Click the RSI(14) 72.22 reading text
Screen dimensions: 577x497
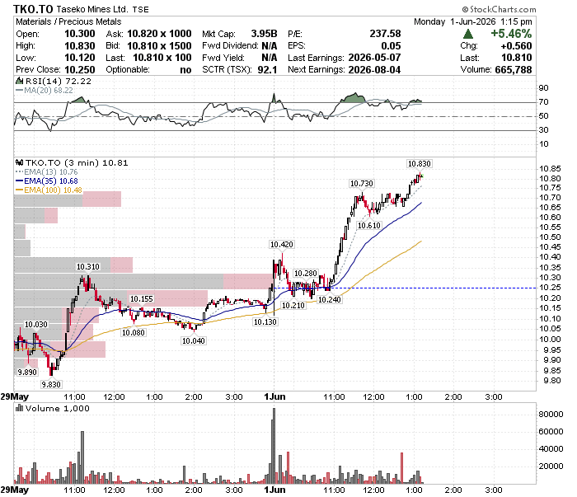(x=59, y=81)
